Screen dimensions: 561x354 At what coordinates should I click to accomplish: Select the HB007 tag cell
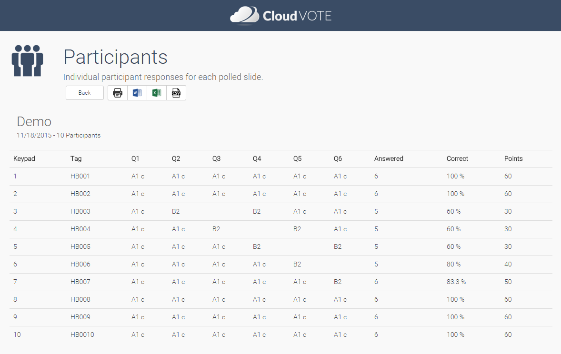[x=80, y=282]
